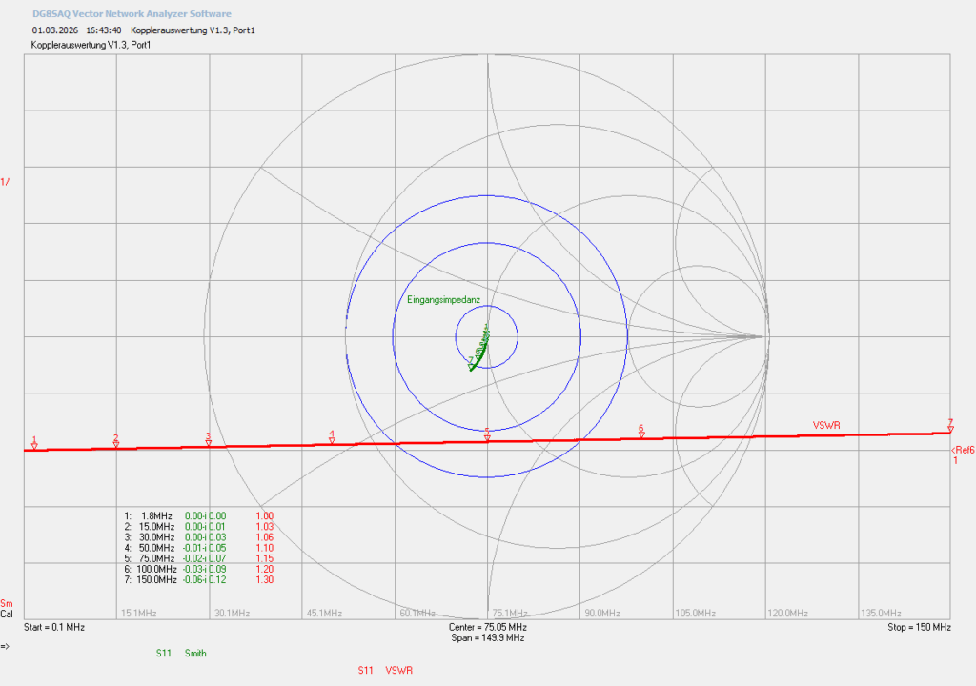Click the 1.20 VSWR value in the table
The image size is (976, 686).
pos(265,569)
